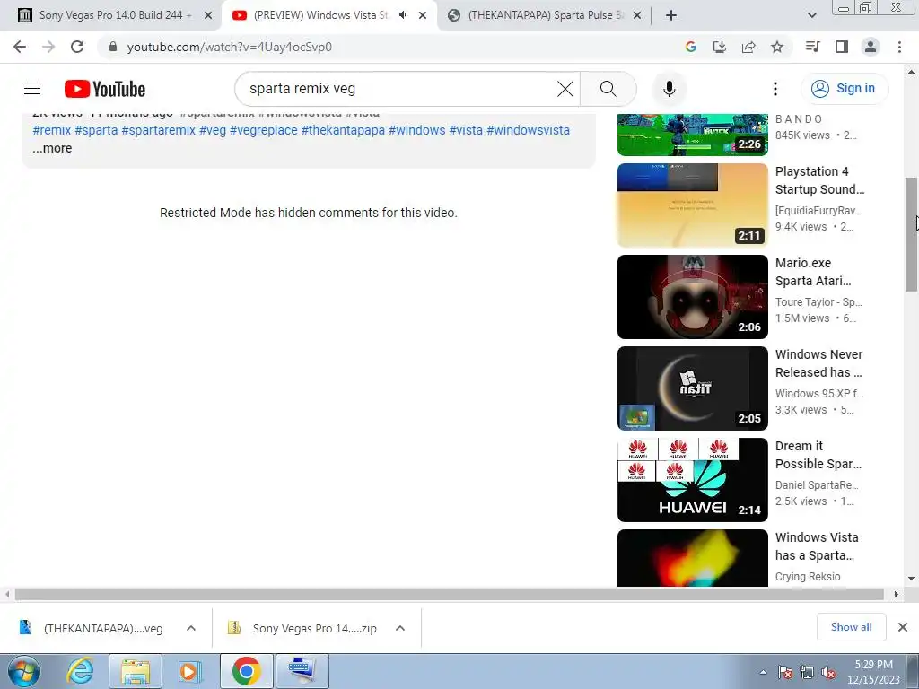
Task: Click the vertical page scrollbar thumb
Action: tap(911, 234)
